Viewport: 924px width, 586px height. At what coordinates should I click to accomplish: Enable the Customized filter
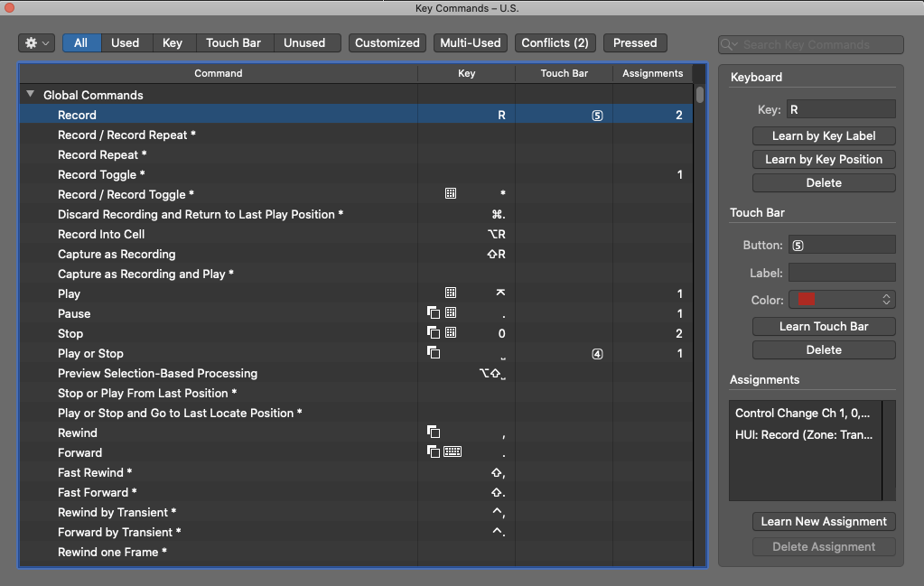[x=387, y=42]
